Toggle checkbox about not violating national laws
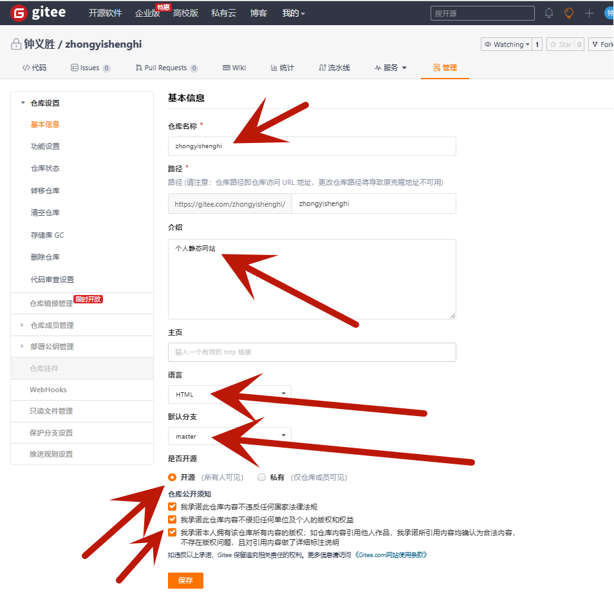This screenshot has width=614, height=599. click(x=172, y=506)
